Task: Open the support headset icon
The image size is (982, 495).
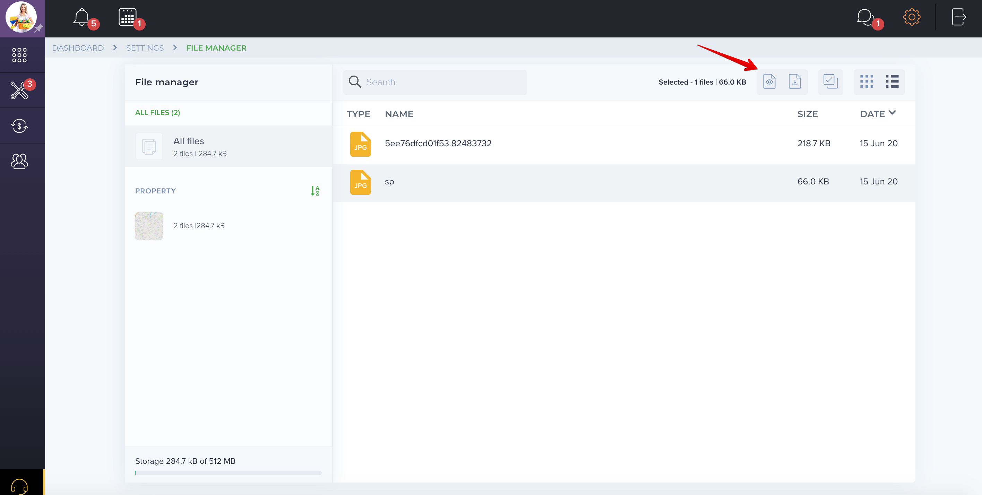Action: click(19, 487)
